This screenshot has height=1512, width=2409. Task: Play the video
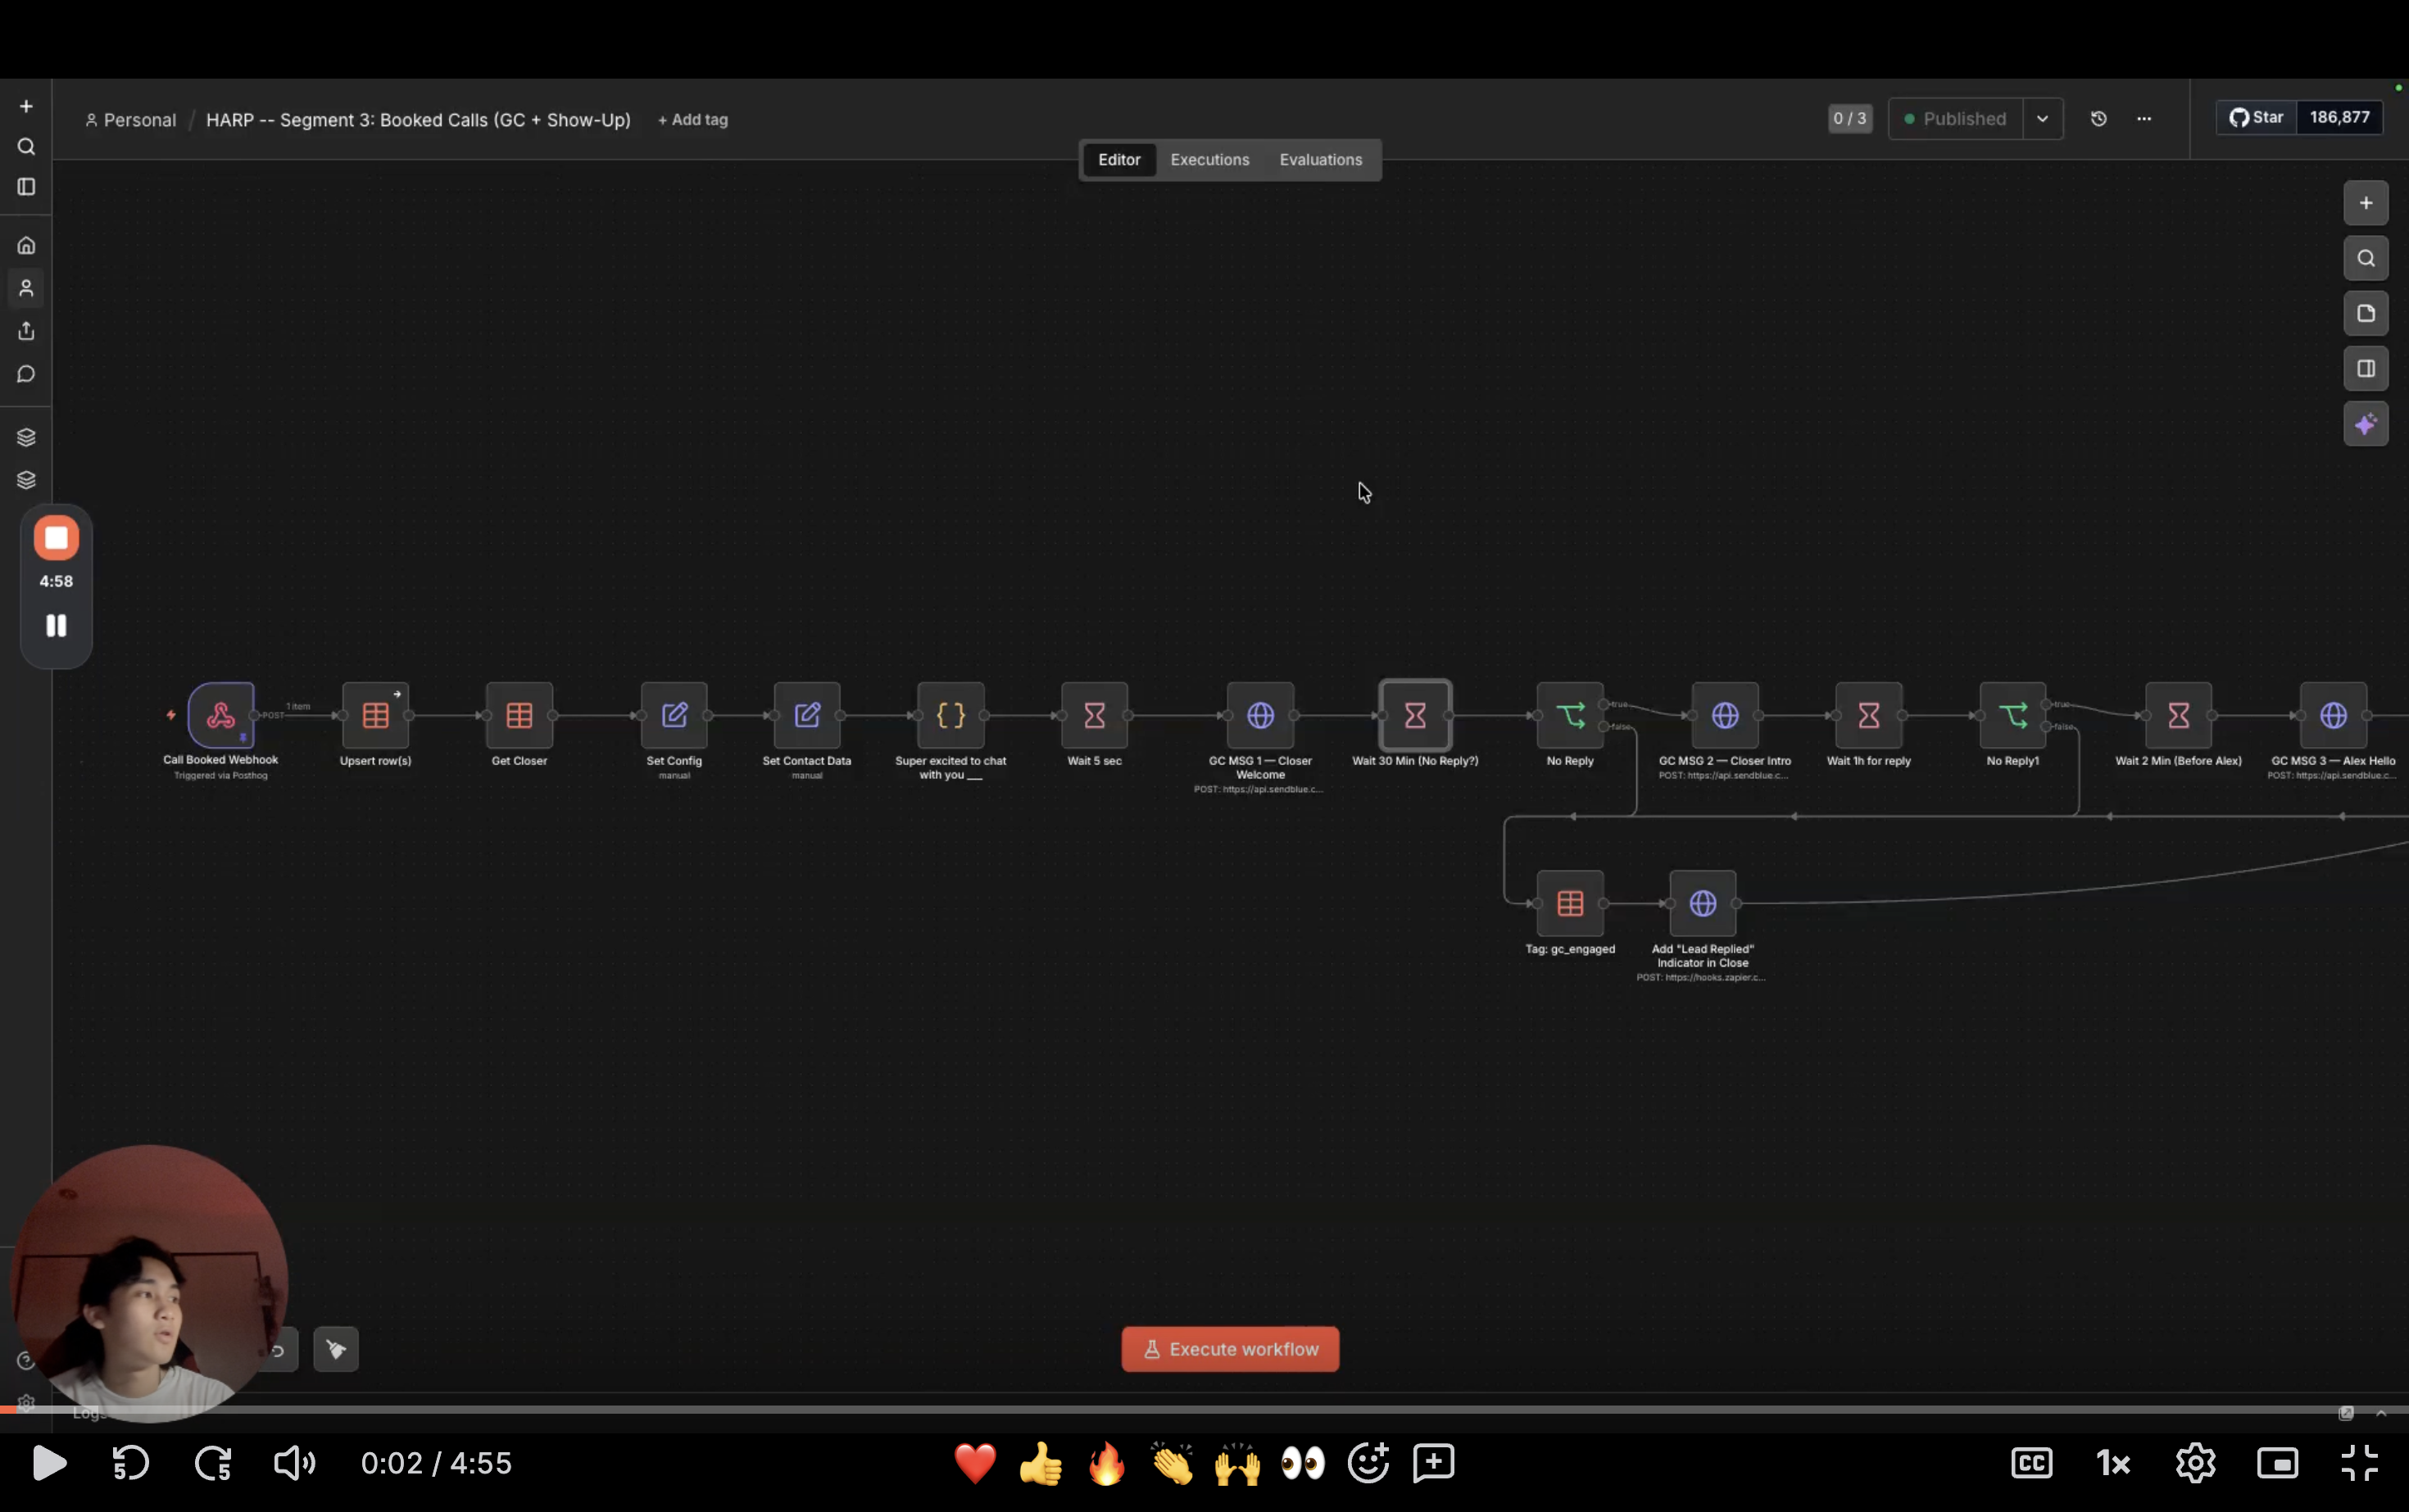(48, 1463)
